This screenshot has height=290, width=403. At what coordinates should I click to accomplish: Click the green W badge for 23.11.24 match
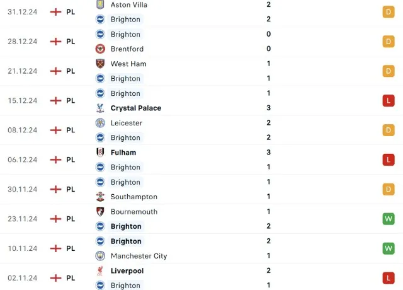tap(389, 219)
